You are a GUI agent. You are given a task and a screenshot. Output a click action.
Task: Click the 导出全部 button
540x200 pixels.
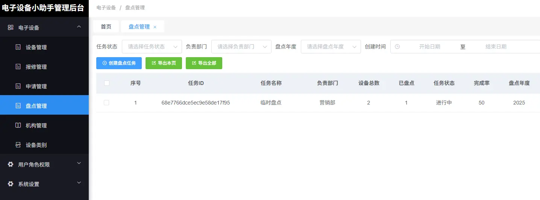(204, 63)
